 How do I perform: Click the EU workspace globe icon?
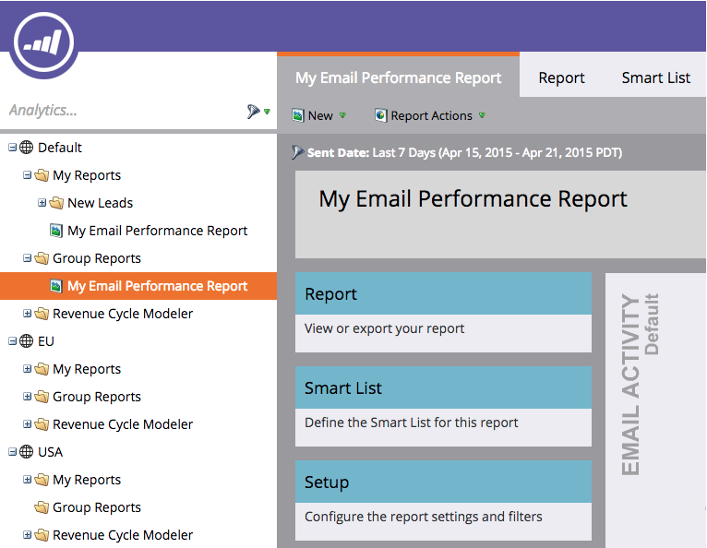[26, 341]
